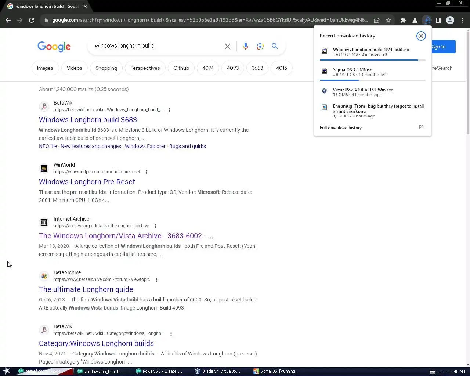The height and width of the screenshot is (376, 470).
Task: Select the 3663 filter chip
Action: (257, 68)
